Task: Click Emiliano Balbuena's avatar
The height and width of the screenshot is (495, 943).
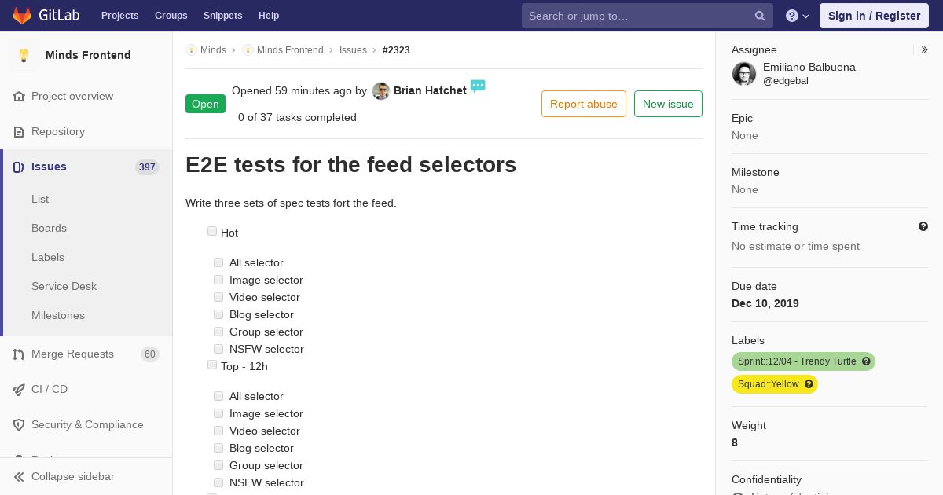Action: (744, 74)
